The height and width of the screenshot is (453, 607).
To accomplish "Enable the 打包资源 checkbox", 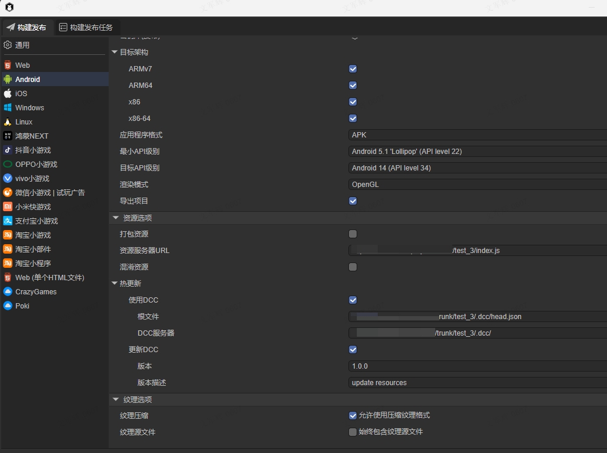I will coord(353,234).
